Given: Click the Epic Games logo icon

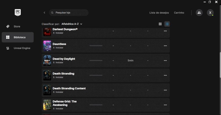Looking at the screenshot, I should coord(18,12).
